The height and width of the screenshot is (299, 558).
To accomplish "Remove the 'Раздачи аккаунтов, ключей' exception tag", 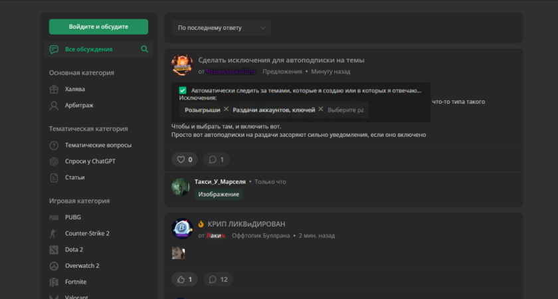I will point(321,109).
